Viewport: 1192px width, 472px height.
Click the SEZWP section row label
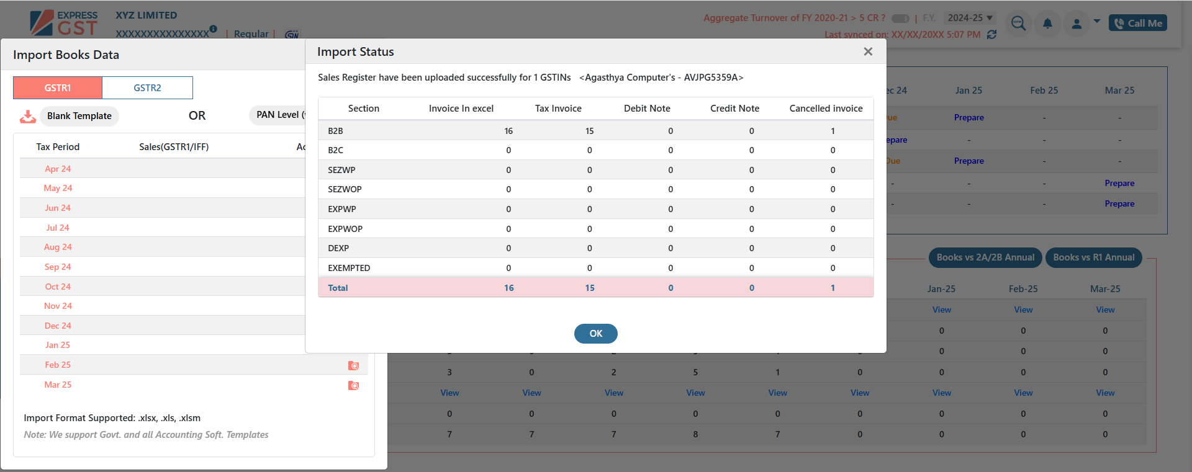tap(341, 170)
